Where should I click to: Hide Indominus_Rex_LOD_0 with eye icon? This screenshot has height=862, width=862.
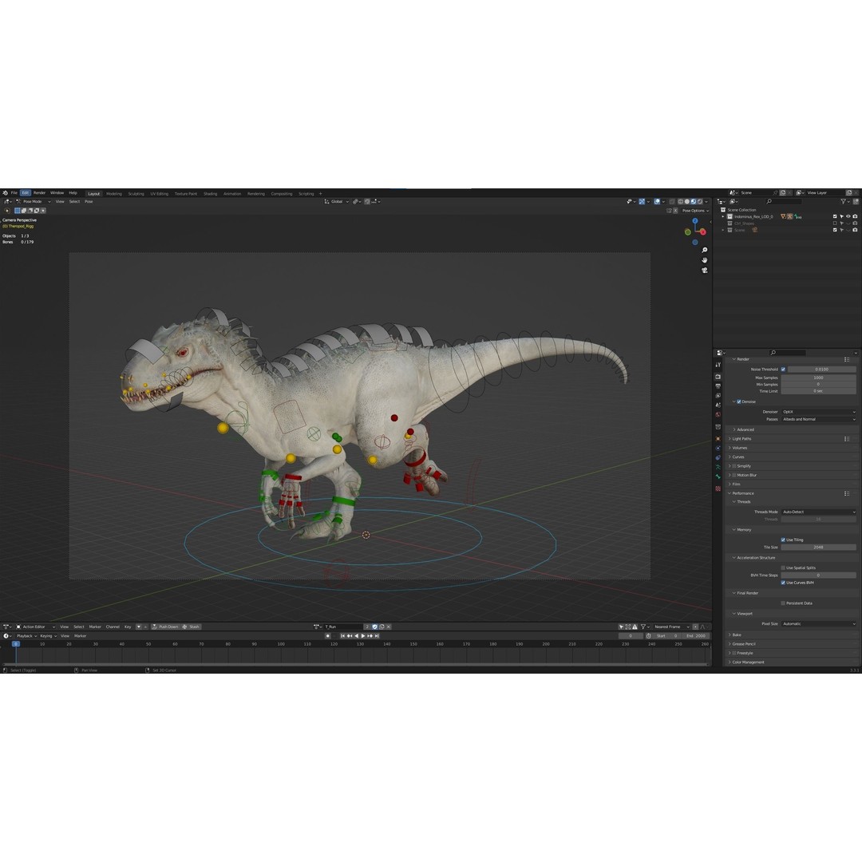[848, 216]
